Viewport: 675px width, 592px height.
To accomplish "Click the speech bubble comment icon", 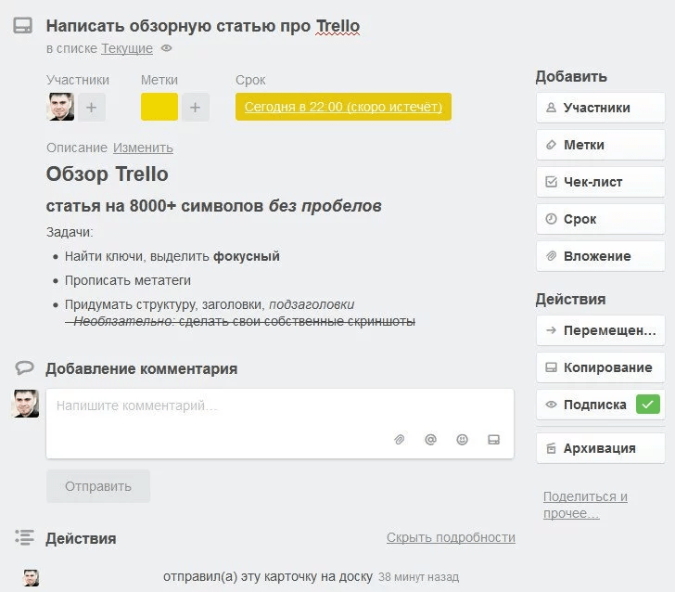I will tap(24, 367).
